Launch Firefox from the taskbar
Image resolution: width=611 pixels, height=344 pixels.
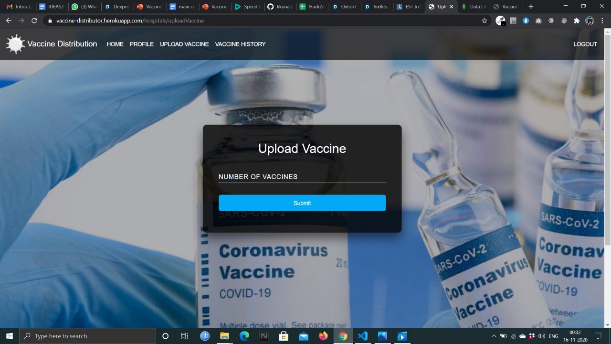(323, 336)
